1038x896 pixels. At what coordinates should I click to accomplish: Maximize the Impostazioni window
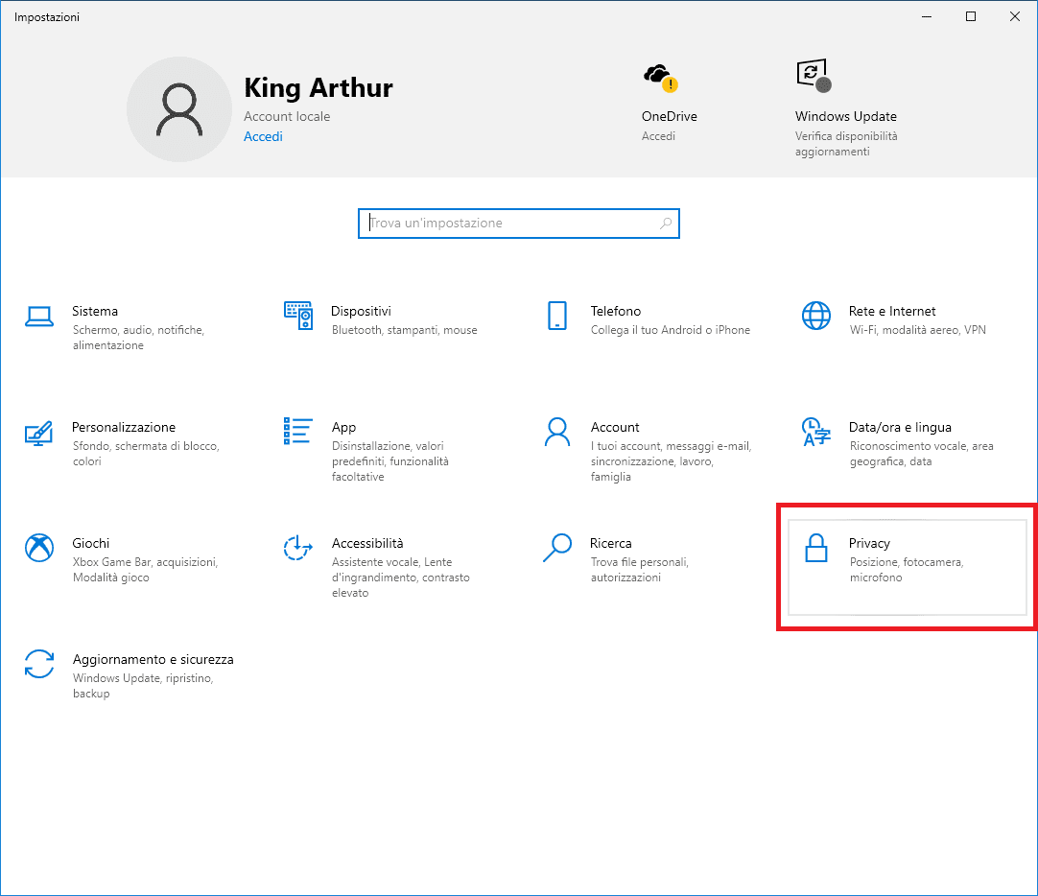971,16
